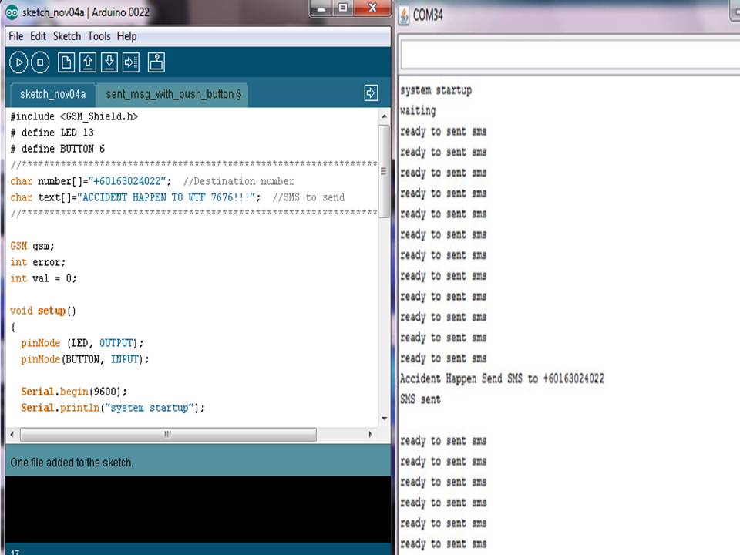The height and width of the screenshot is (555, 740).
Task: Click the 'void setup()' line
Action: click(43, 311)
